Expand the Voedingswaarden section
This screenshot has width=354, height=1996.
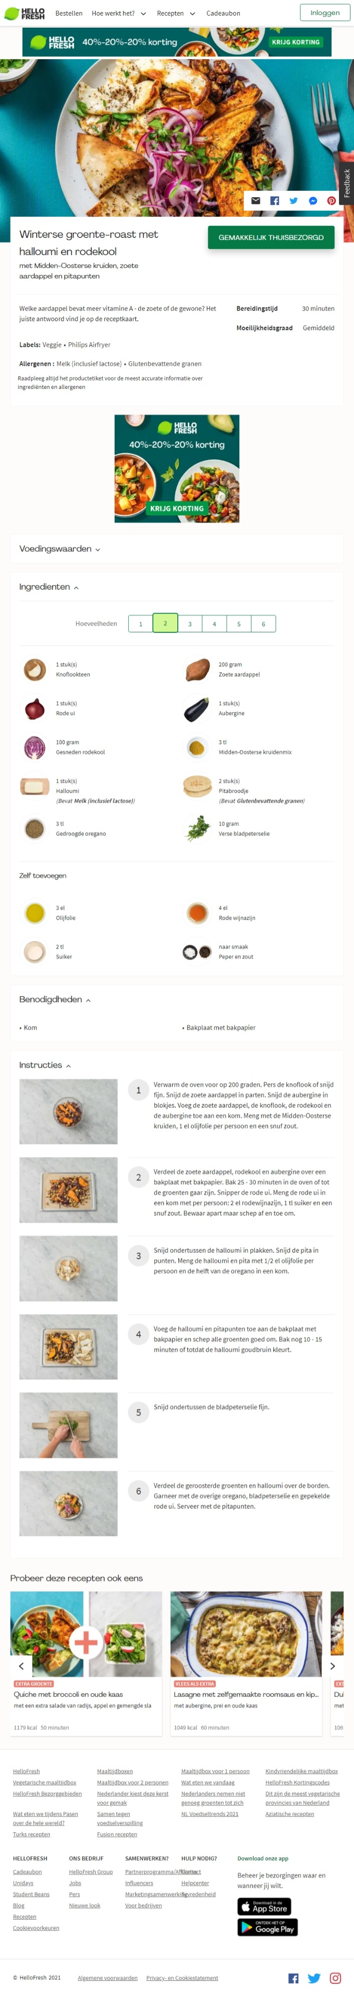click(x=60, y=548)
